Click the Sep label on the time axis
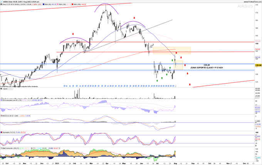Image resolution: width=262 pixels, height=165 pixels. coord(193,163)
